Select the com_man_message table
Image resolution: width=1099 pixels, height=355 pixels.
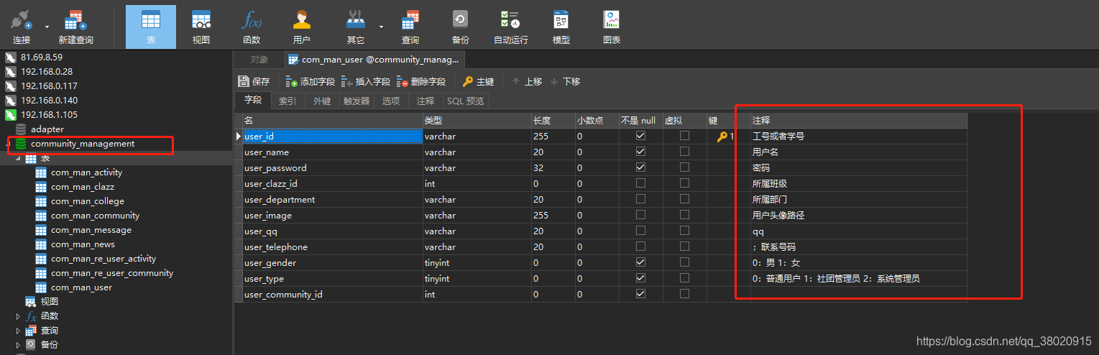tap(91, 229)
